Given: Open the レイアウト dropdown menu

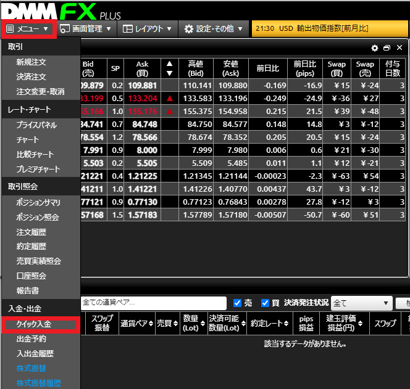Looking at the screenshot, I should pos(147,28).
